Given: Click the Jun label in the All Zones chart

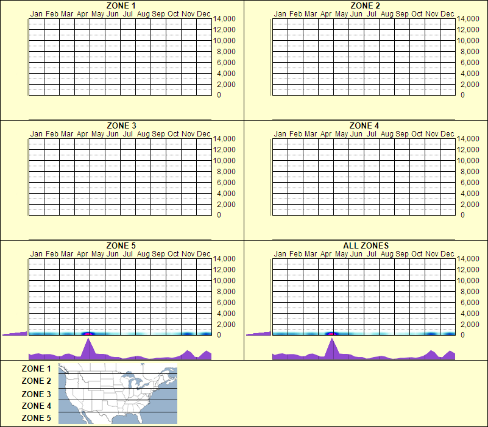Looking at the screenshot, I should click(x=356, y=254).
